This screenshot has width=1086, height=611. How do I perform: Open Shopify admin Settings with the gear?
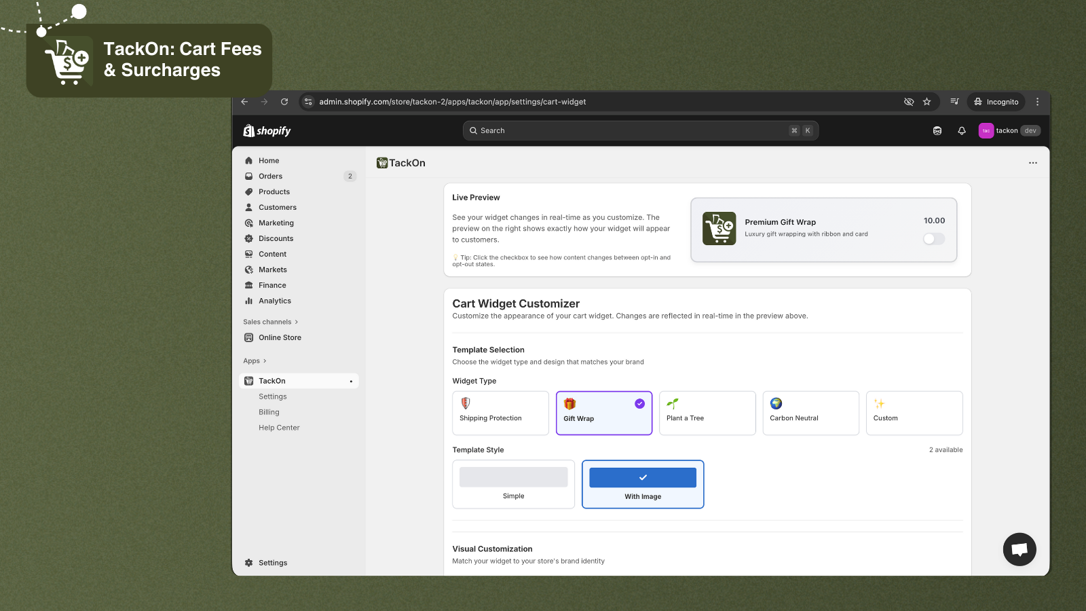265,563
